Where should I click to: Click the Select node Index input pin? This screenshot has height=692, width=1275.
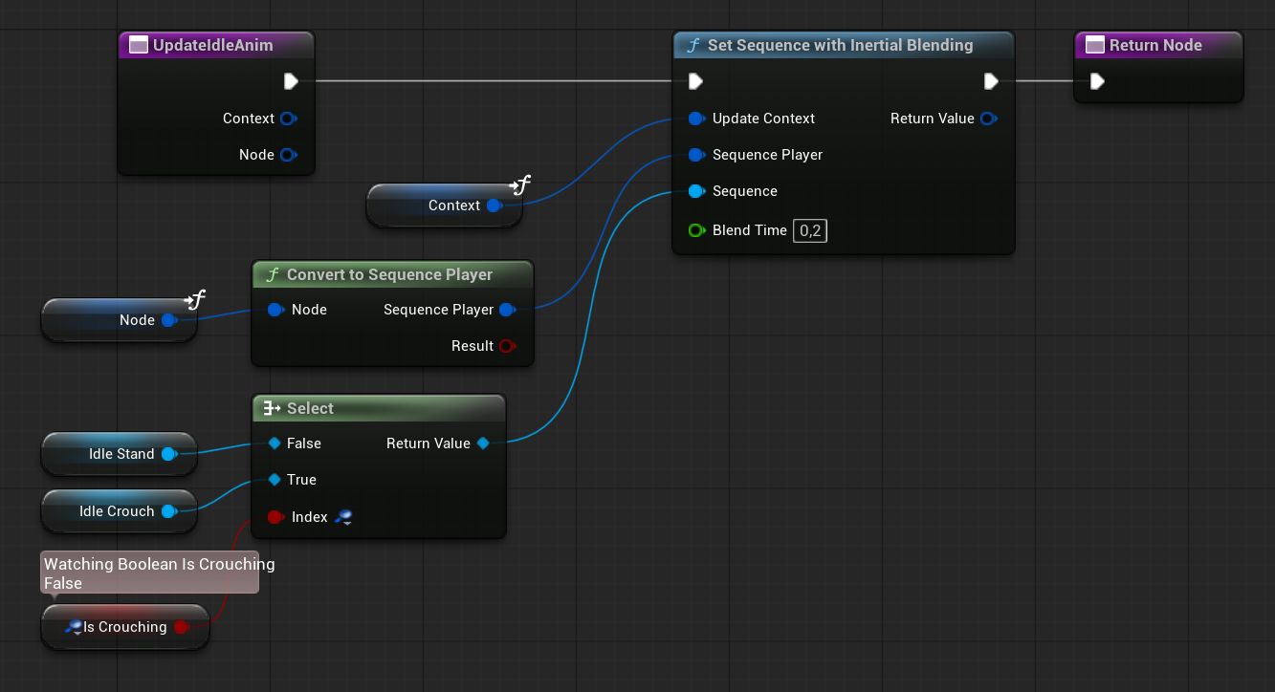pos(275,517)
